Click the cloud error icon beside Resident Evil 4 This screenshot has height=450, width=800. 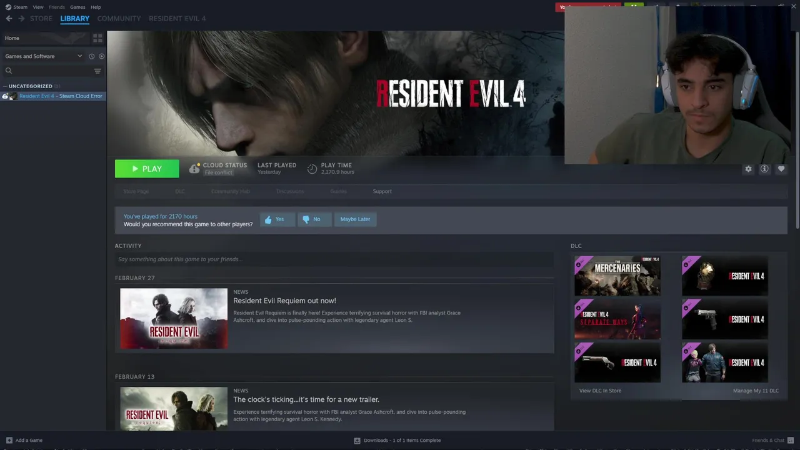tap(5, 96)
